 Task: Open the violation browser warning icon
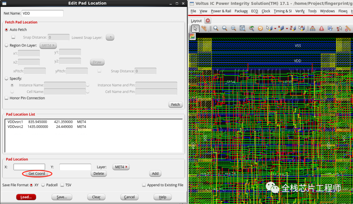[321, 28]
